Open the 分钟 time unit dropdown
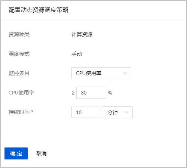This screenshot has height=168, width=187. click(x=118, y=112)
